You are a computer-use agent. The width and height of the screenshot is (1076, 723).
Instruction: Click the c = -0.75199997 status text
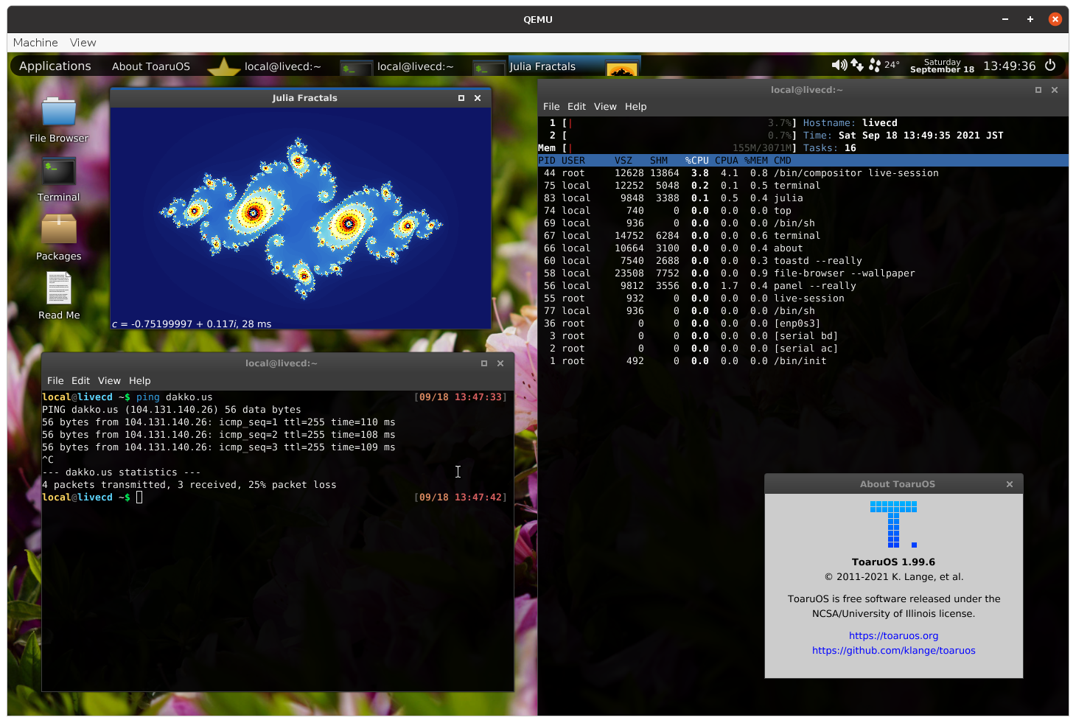coord(192,324)
